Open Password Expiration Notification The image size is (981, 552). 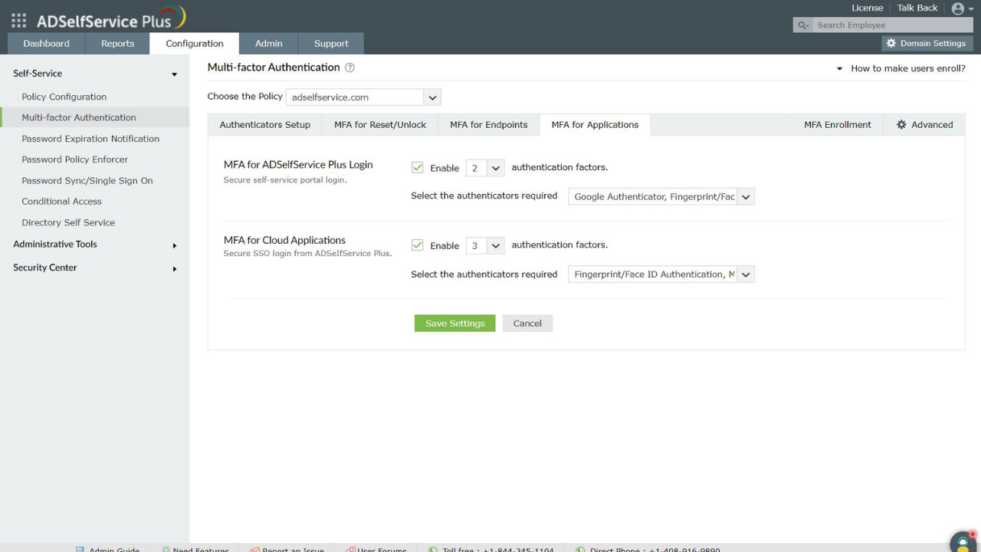90,139
